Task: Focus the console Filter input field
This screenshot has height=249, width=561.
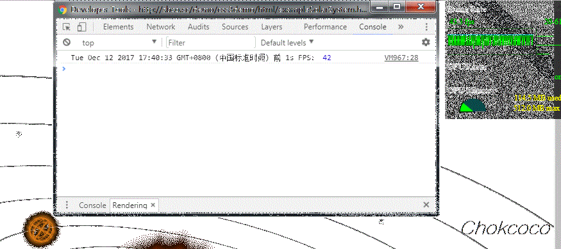Action: click(x=211, y=42)
